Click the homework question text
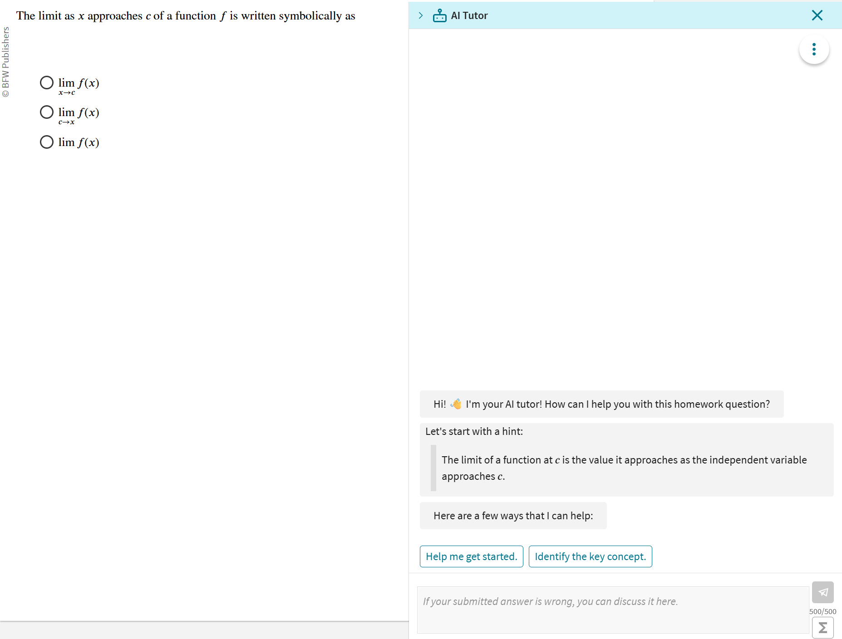This screenshot has height=639, width=842. (185, 15)
